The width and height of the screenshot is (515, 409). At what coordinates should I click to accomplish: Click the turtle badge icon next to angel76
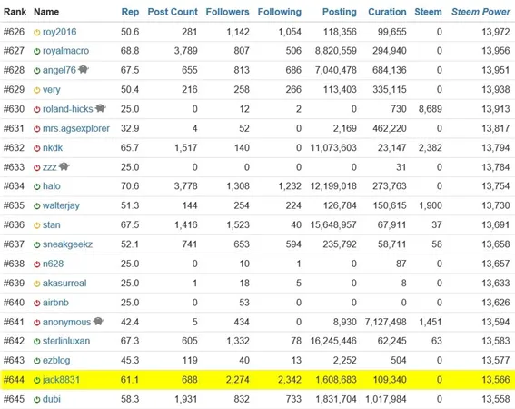[84, 69]
